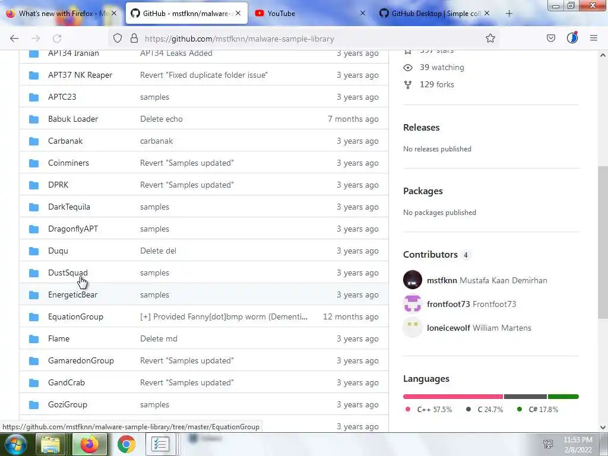Open 'Revert Fixed duplicate folder issue' commit
Image resolution: width=608 pixels, height=456 pixels.
pyautogui.click(x=204, y=75)
